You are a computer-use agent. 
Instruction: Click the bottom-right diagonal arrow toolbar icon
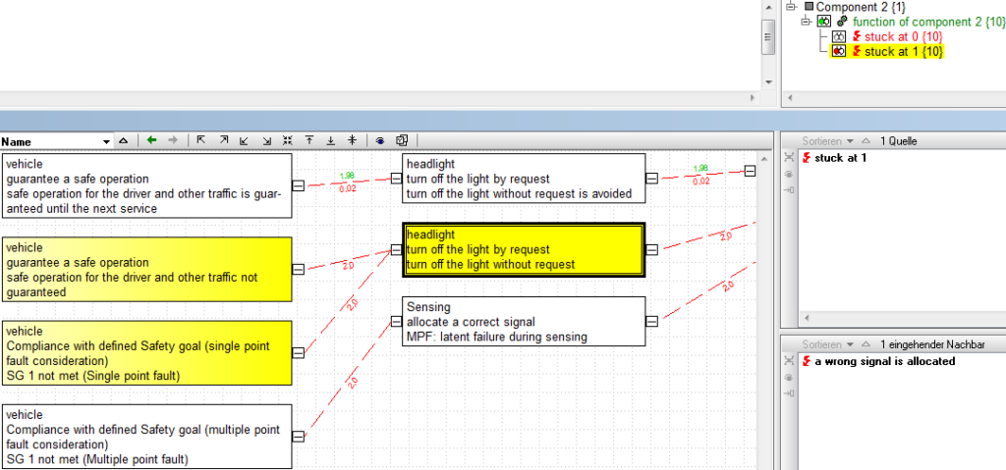click(x=266, y=141)
